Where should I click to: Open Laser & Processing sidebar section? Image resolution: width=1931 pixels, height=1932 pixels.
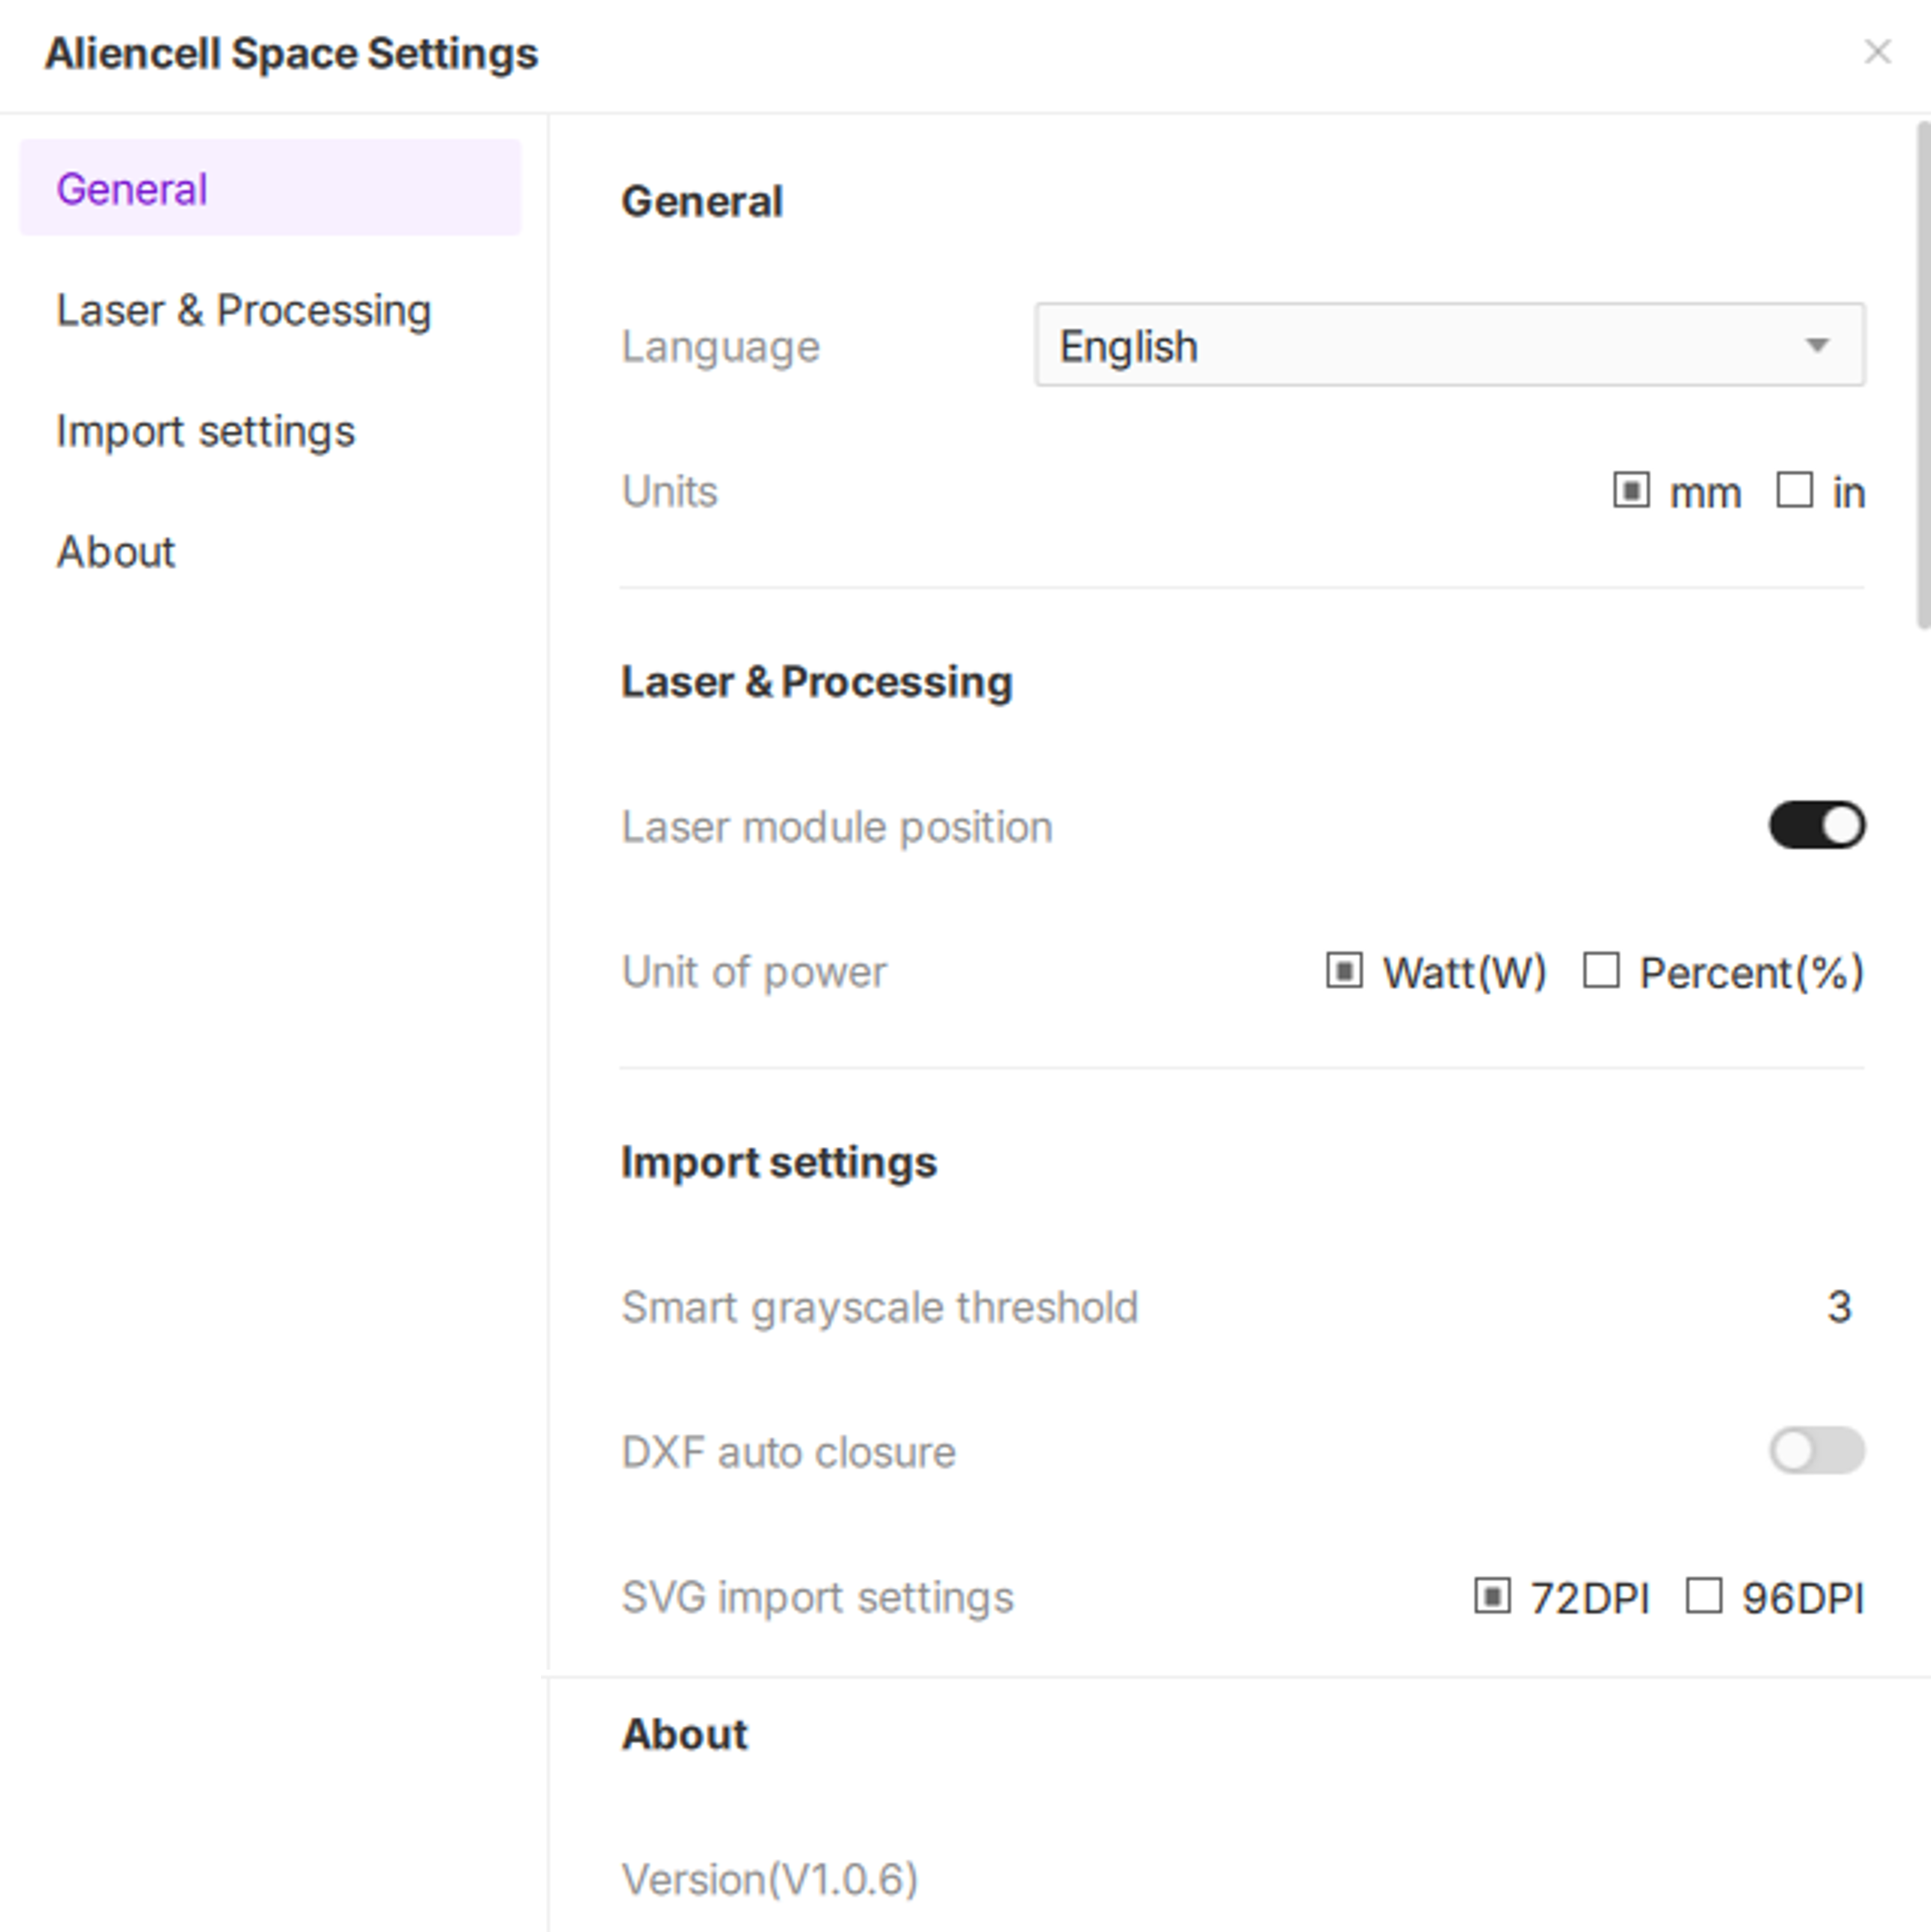coord(243,310)
